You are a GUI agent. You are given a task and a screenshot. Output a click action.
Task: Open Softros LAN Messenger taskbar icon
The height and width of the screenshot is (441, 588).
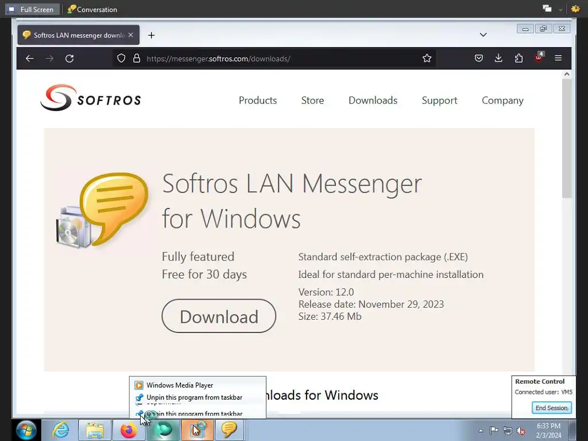[x=229, y=430]
